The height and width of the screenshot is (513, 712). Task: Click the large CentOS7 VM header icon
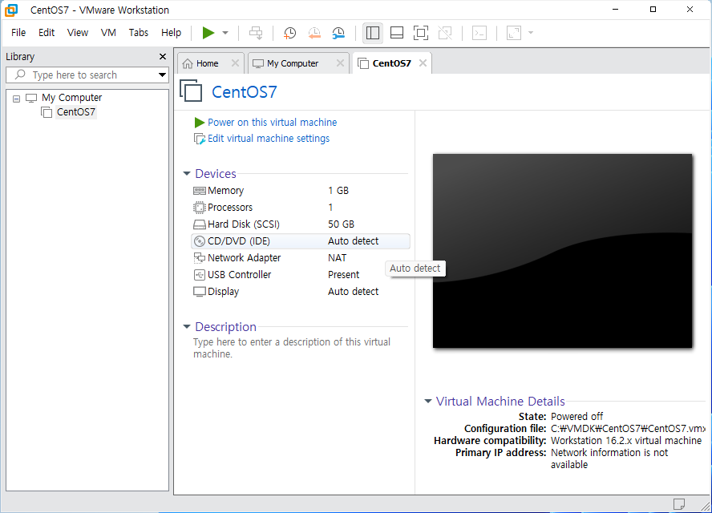pos(191,91)
